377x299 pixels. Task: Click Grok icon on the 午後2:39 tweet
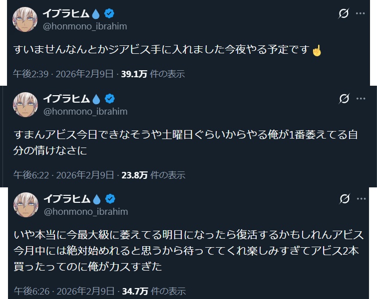coord(344,13)
